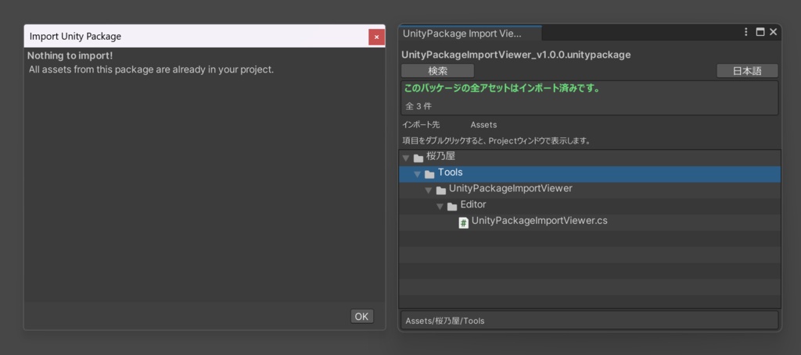Click the インポート先 label
801x355 pixels.
click(x=420, y=124)
